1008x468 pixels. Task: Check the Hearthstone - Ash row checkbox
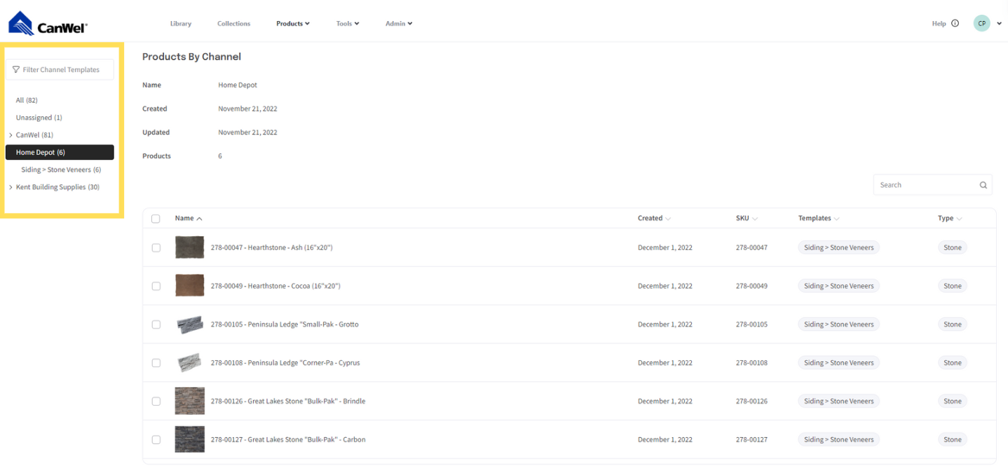tap(156, 247)
